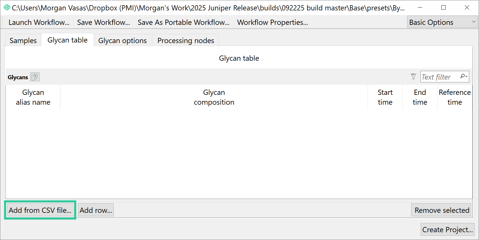Select the Glycan table tab
This screenshot has width=479, height=240.
[x=68, y=40]
